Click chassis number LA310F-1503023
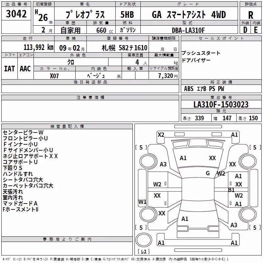Image resolution: width=263 pixels, height=263 pixels. click(221, 105)
